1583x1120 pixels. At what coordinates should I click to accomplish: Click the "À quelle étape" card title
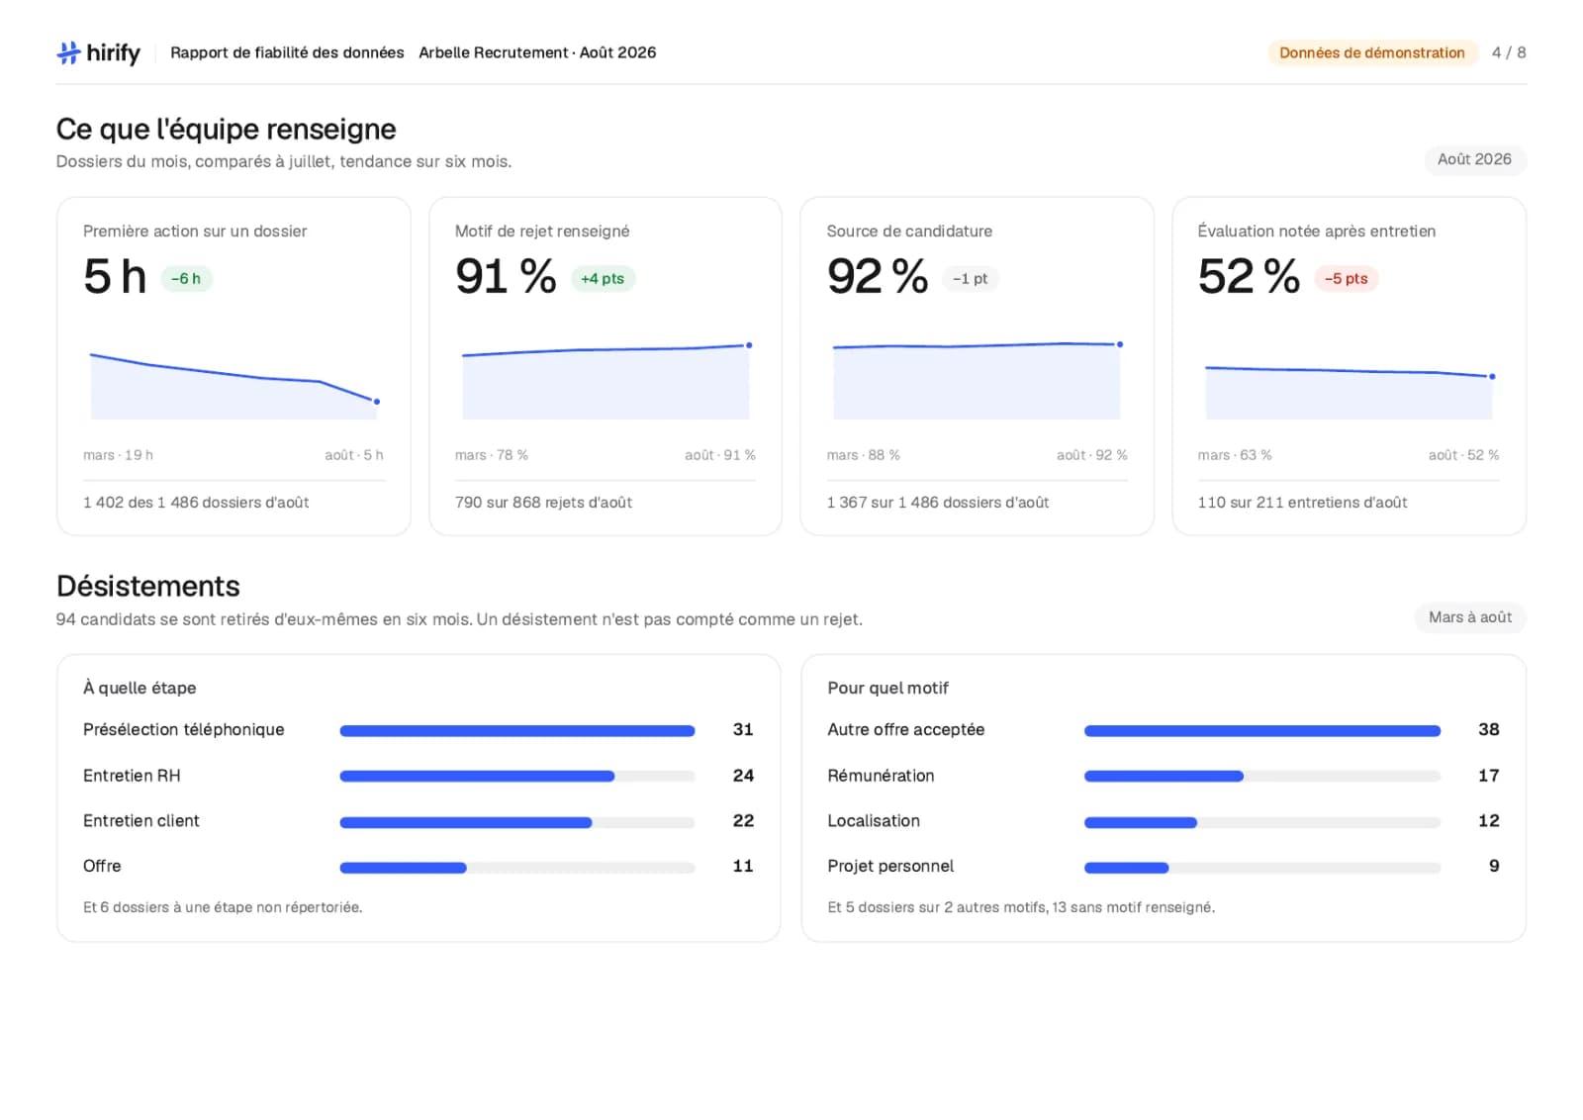click(140, 688)
